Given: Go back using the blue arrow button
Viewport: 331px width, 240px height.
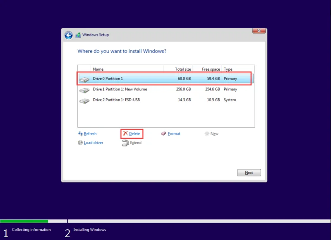Looking at the screenshot, I should pyautogui.click(x=68, y=35).
